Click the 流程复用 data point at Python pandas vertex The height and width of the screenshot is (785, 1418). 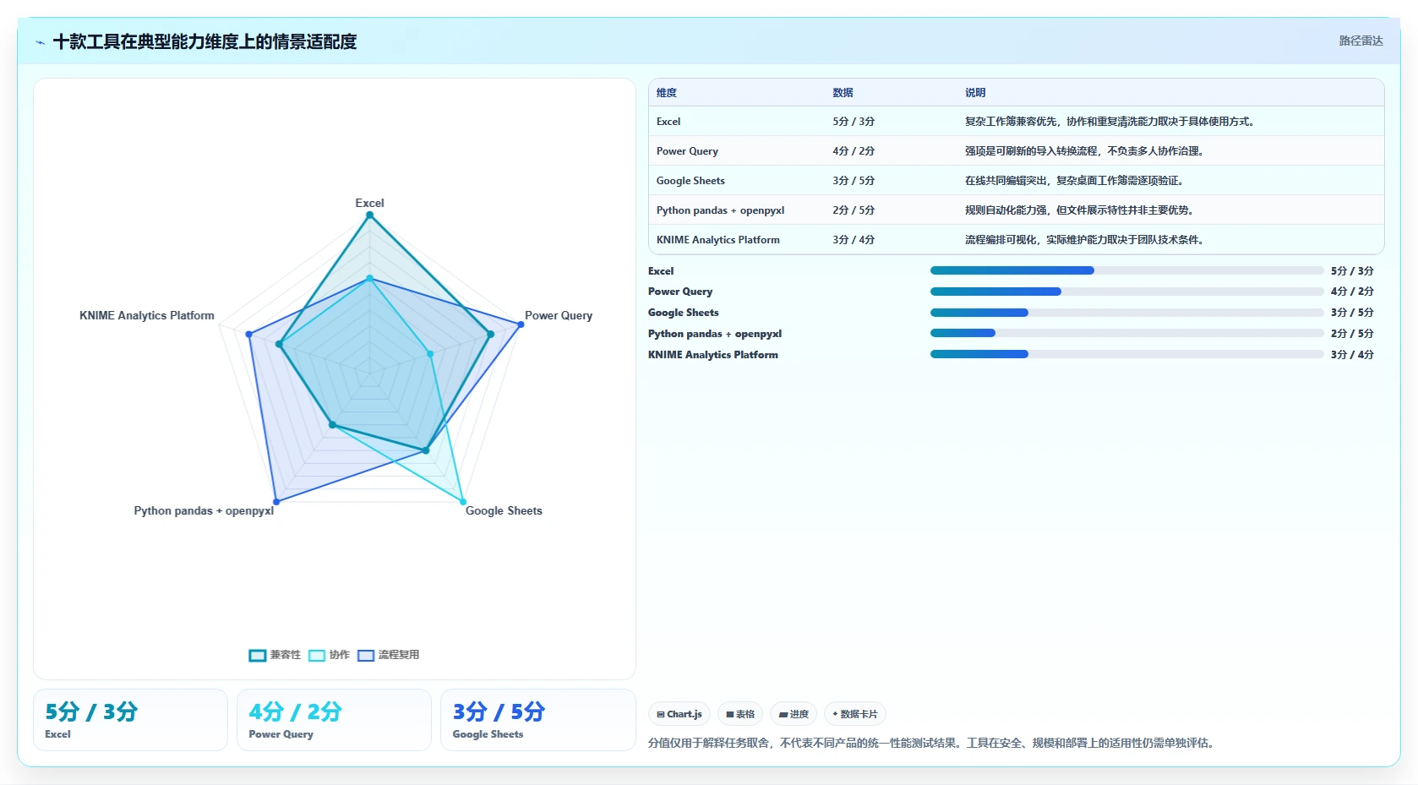(276, 502)
